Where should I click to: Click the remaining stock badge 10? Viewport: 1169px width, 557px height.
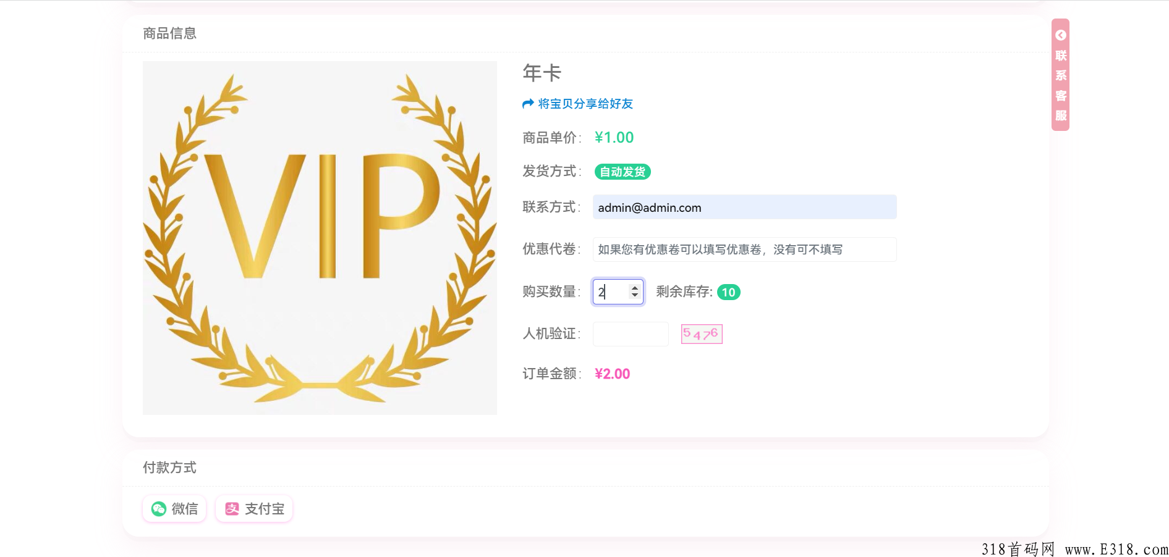coord(729,292)
